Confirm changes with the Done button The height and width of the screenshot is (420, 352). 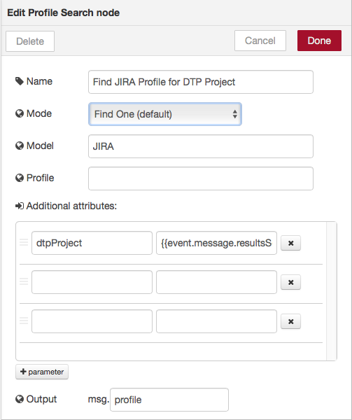[319, 41]
